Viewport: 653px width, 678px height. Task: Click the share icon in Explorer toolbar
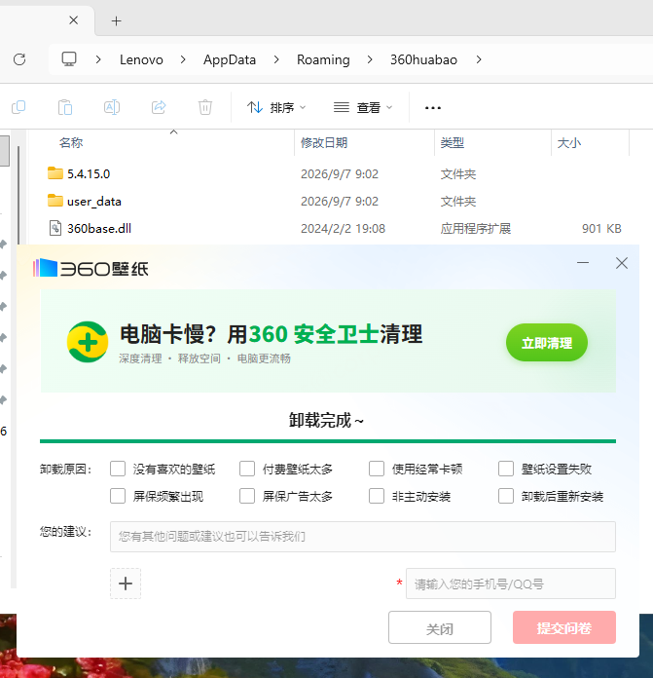point(159,107)
